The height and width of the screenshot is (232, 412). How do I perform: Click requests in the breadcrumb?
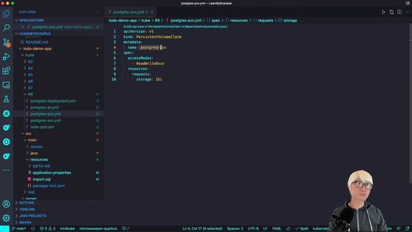(265, 20)
